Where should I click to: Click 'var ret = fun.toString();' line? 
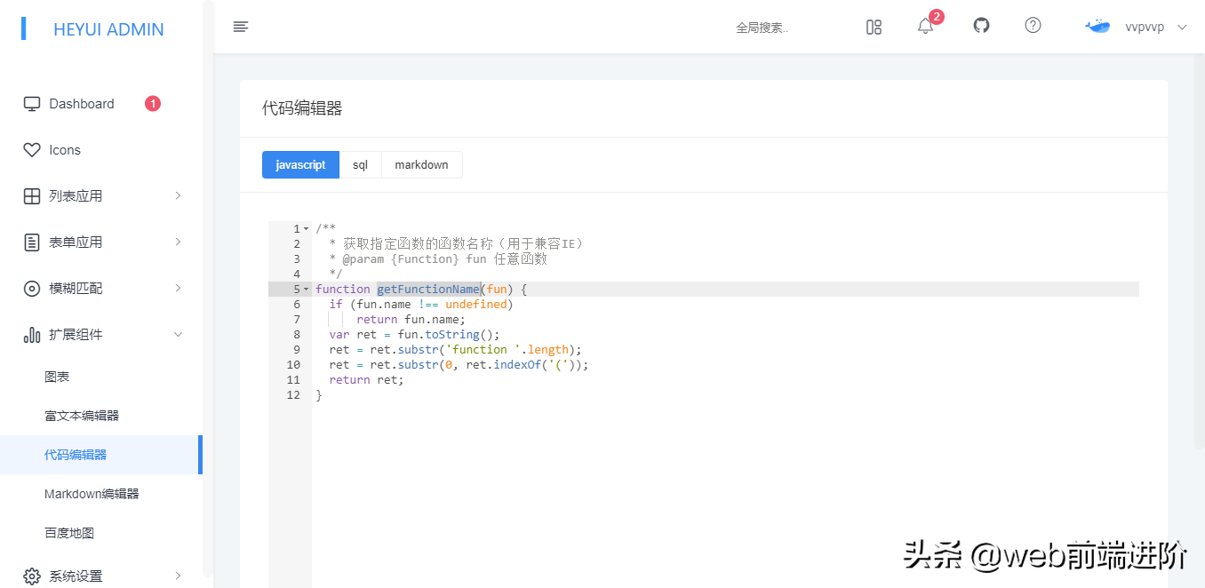point(414,335)
